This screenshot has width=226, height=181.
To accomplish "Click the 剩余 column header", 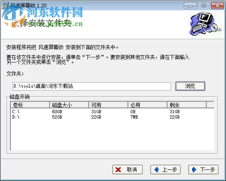I will [187, 105].
